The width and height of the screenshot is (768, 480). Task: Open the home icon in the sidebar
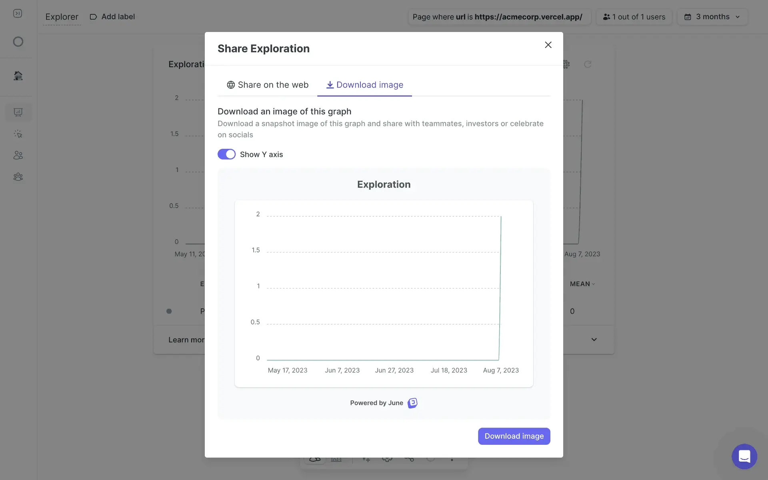[18, 76]
